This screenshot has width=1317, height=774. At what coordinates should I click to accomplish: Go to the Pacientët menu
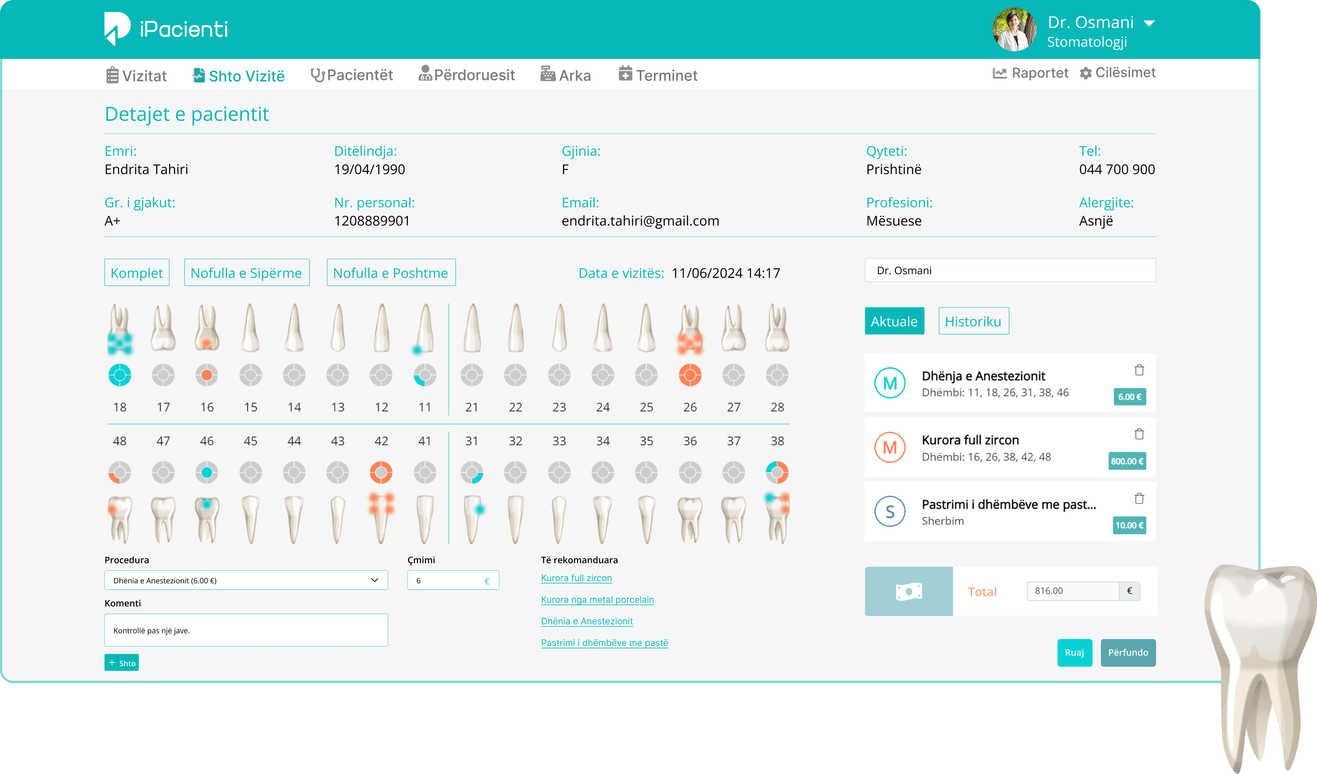pos(352,75)
